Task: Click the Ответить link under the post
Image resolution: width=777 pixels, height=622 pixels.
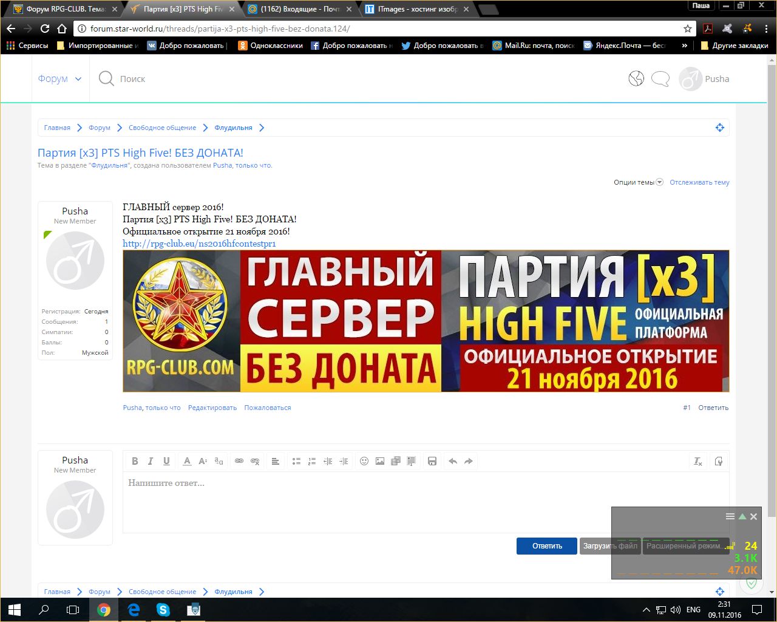Action: [x=713, y=408]
